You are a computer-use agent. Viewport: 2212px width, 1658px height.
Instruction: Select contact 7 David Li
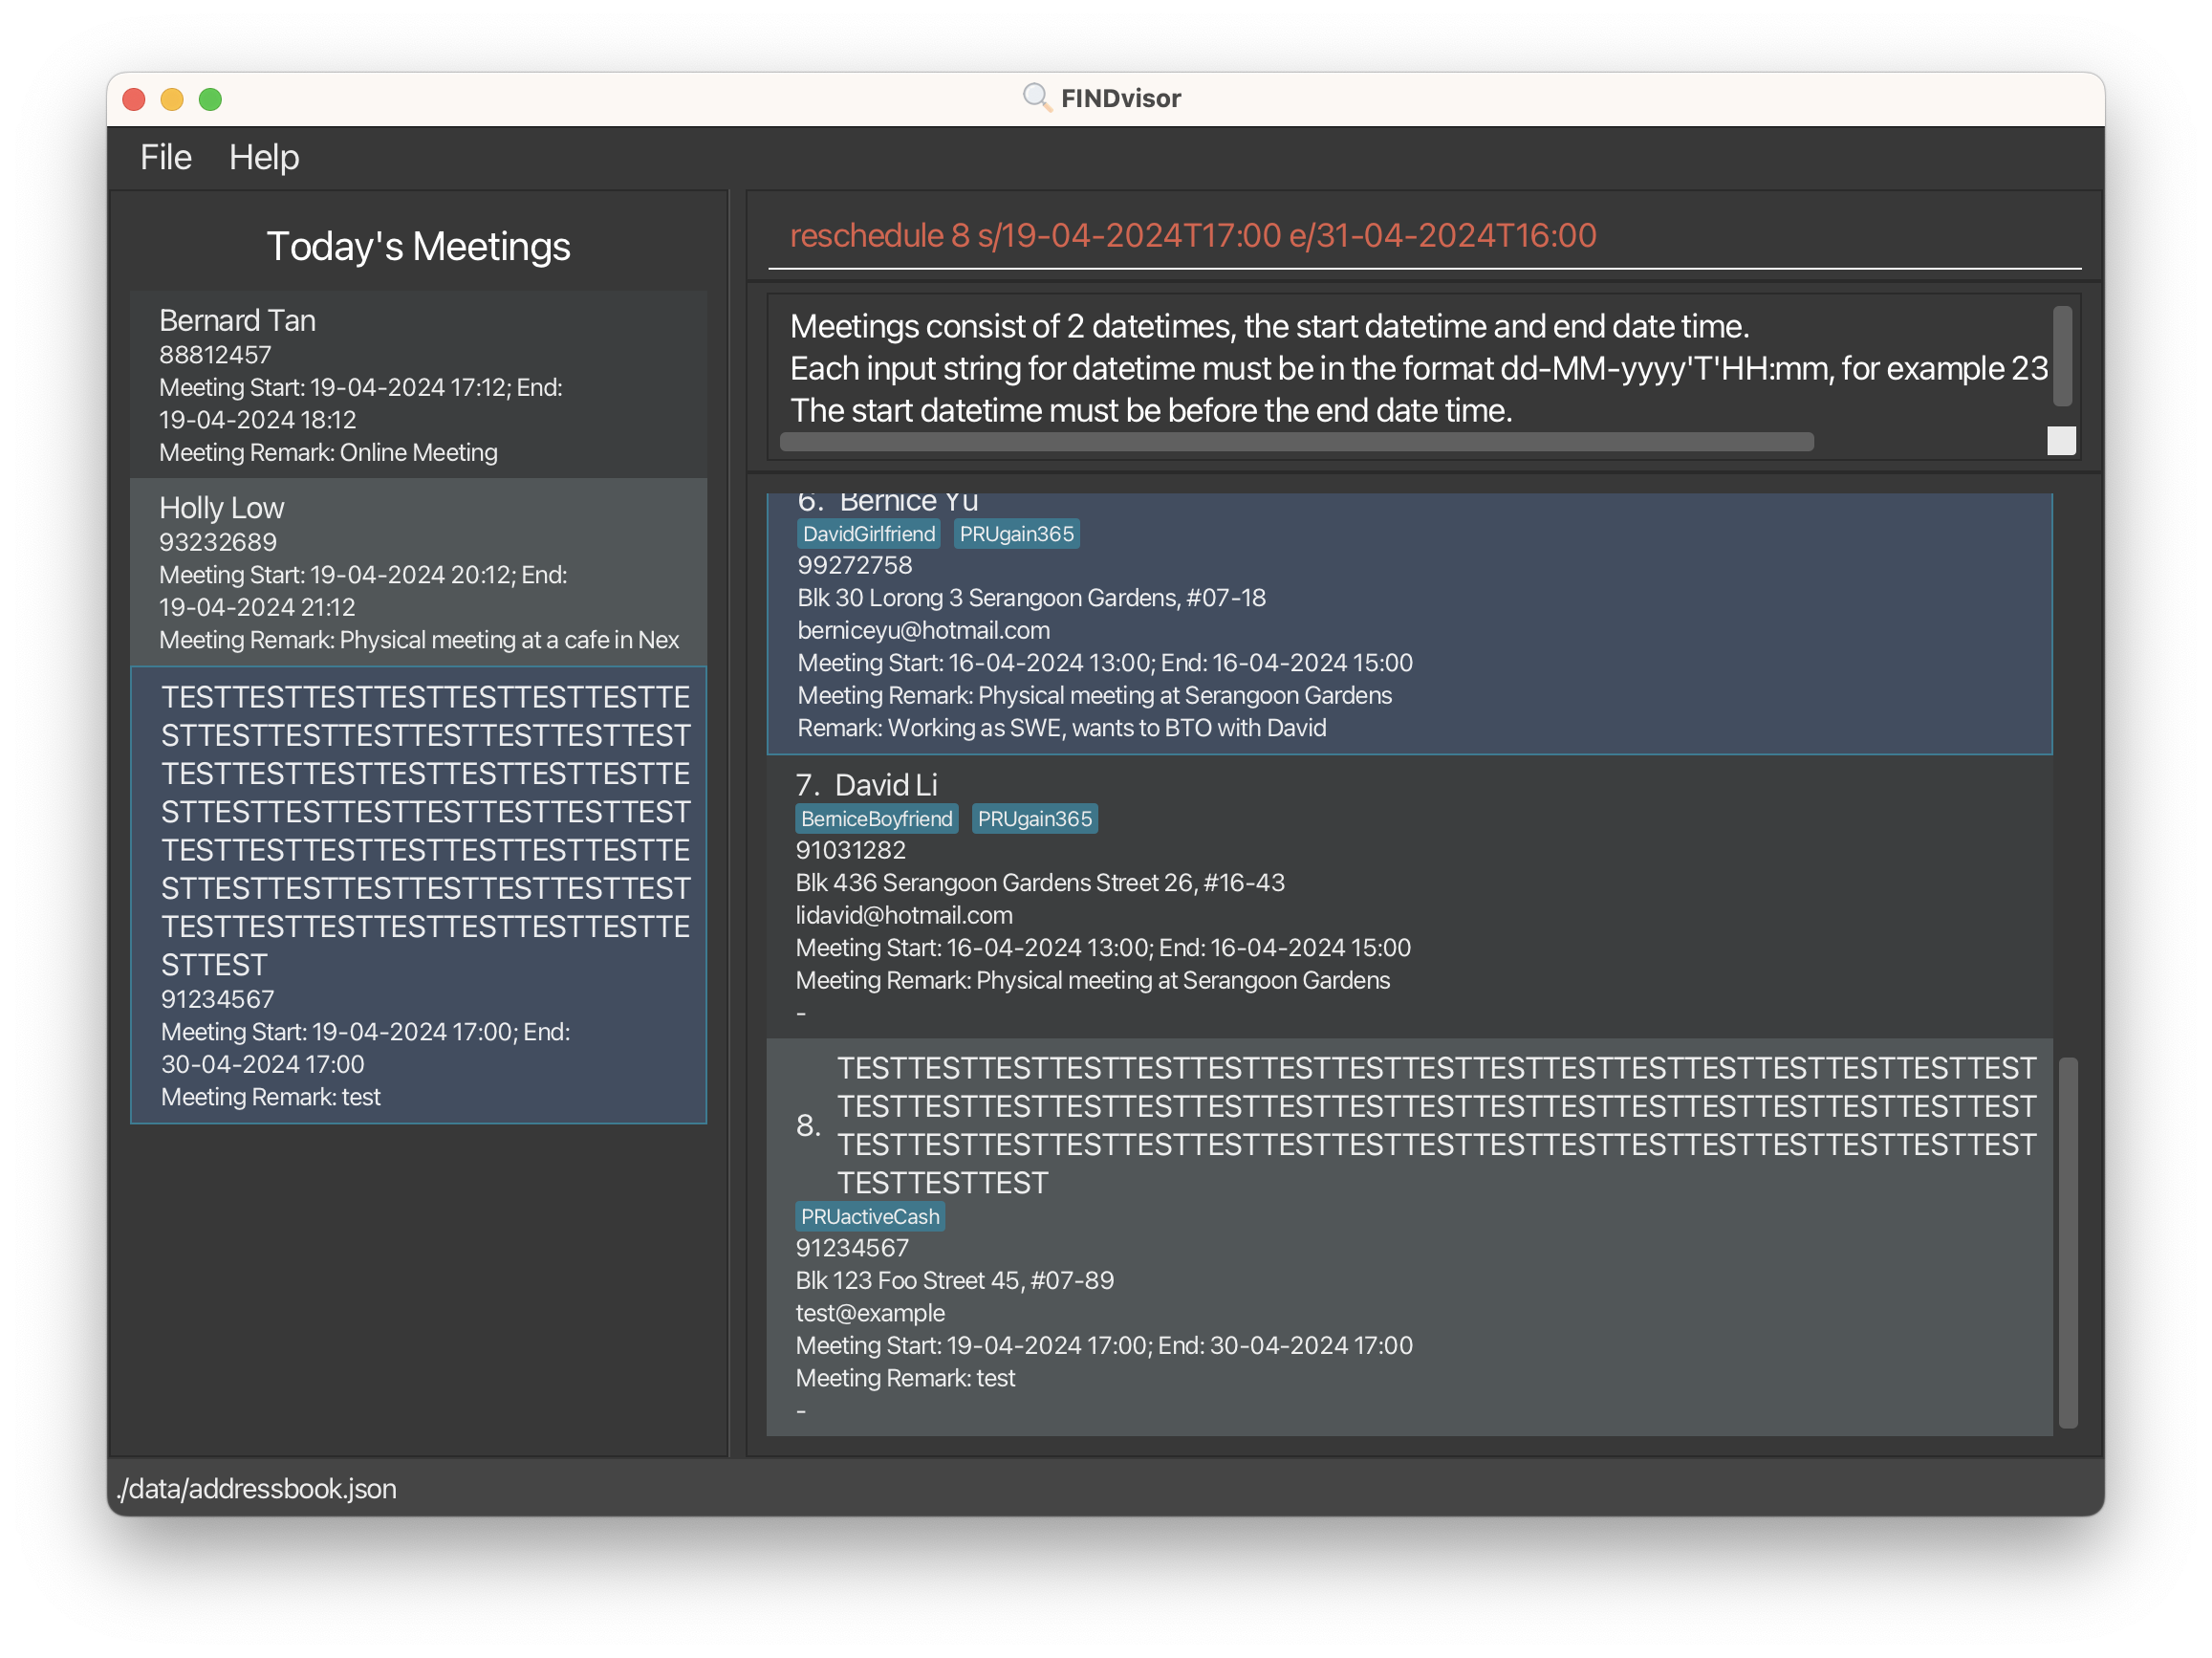click(x=1408, y=897)
